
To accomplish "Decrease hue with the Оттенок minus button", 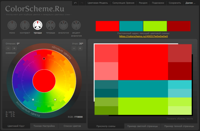I will coord(8,48).
